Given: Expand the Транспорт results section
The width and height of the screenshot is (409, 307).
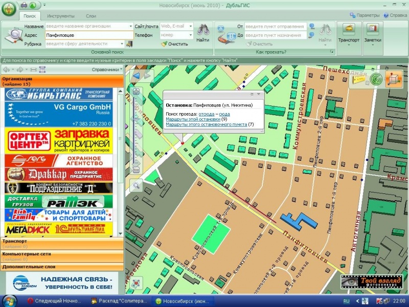Looking at the screenshot, I should (62, 244).
